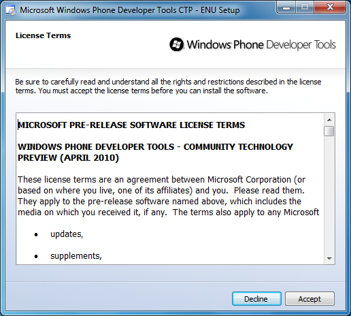Click the Accept button

point(310,299)
